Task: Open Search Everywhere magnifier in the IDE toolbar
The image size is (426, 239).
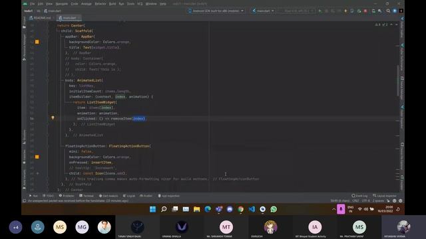Action: [388, 11]
